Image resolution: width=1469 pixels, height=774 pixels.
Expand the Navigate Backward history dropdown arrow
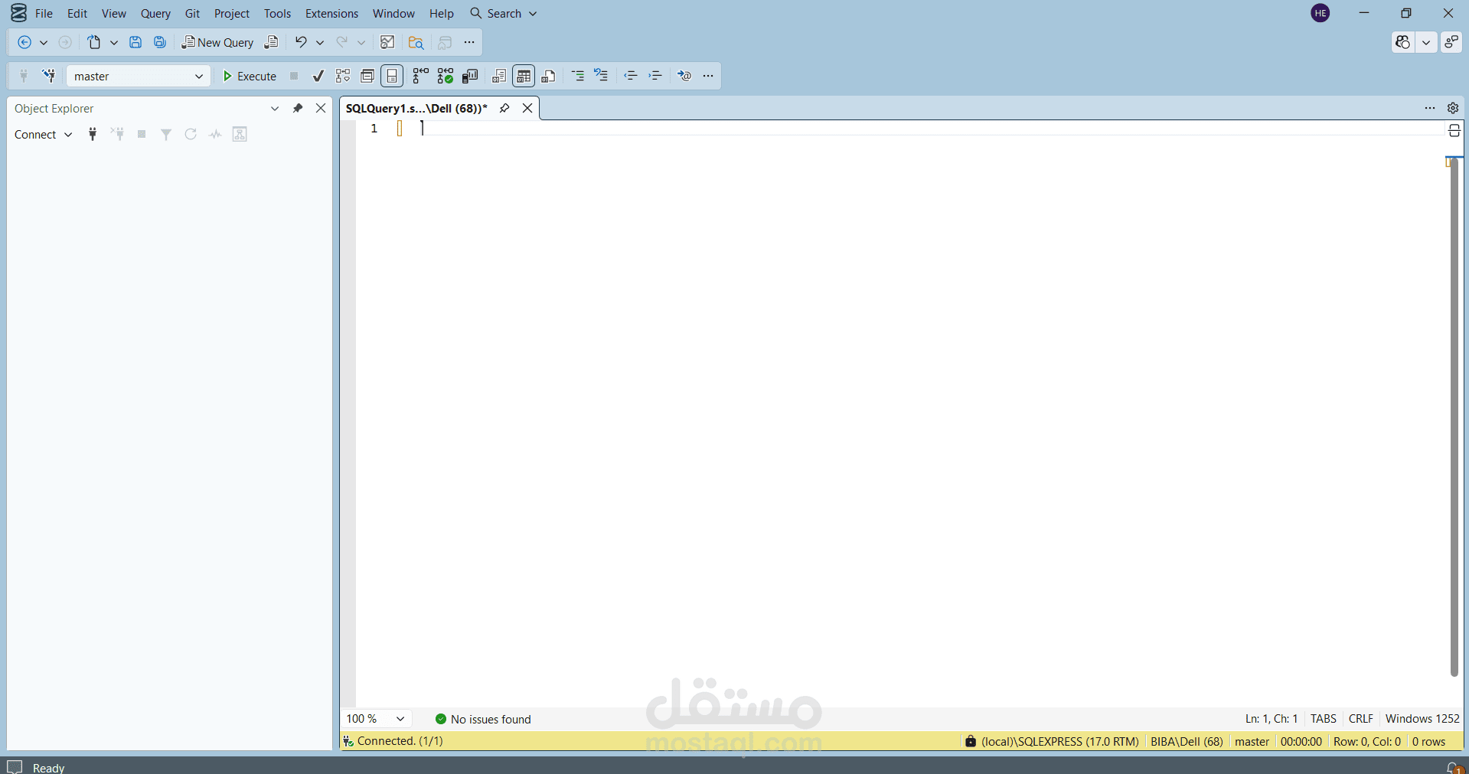pyautogui.click(x=44, y=43)
